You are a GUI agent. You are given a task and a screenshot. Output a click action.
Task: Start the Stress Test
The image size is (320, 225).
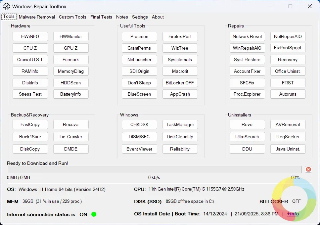coord(30,94)
